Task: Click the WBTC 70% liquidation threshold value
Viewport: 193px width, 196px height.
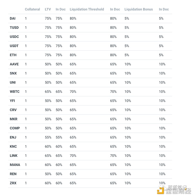Action: tap(73, 92)
